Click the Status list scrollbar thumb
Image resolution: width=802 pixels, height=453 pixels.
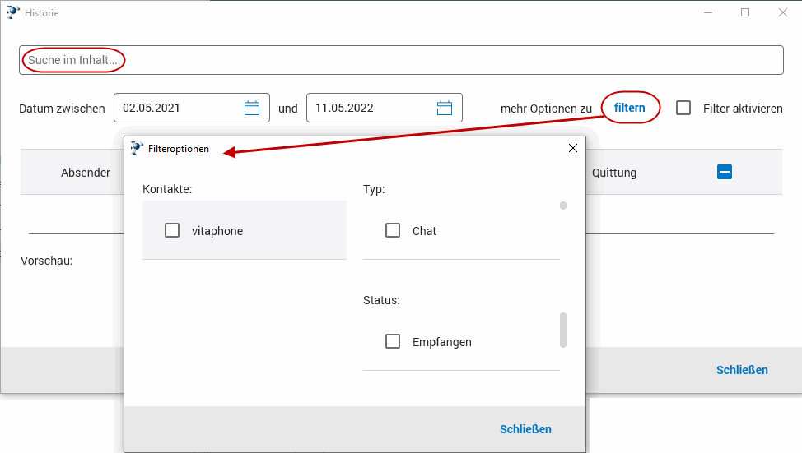pos(563,330)
